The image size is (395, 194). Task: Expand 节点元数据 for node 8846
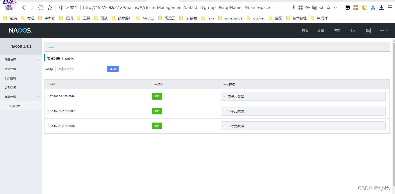303,96
